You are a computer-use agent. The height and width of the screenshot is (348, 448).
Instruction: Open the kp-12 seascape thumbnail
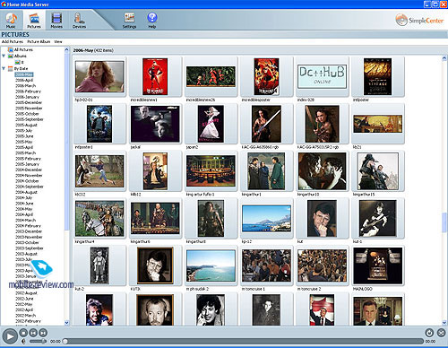266,218
